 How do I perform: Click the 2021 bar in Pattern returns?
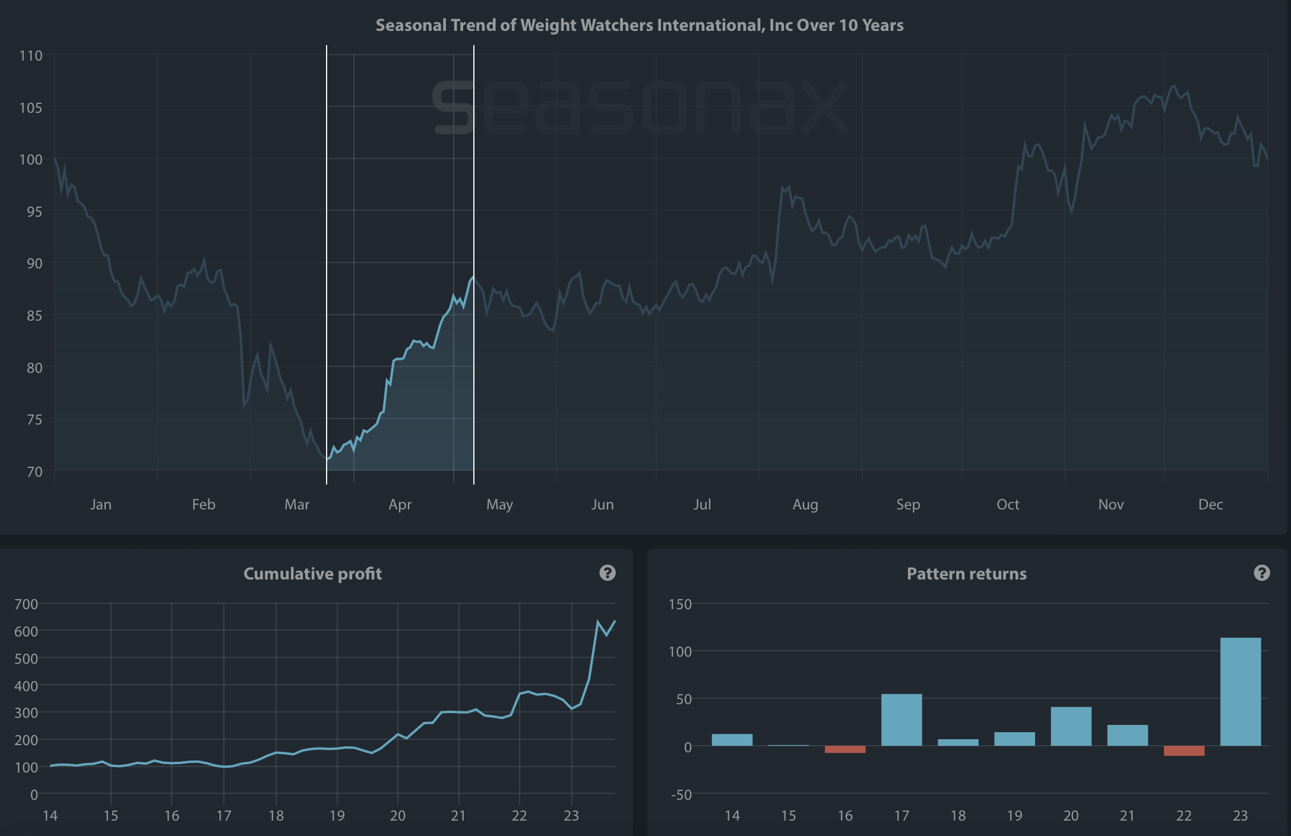(1128, 735)
